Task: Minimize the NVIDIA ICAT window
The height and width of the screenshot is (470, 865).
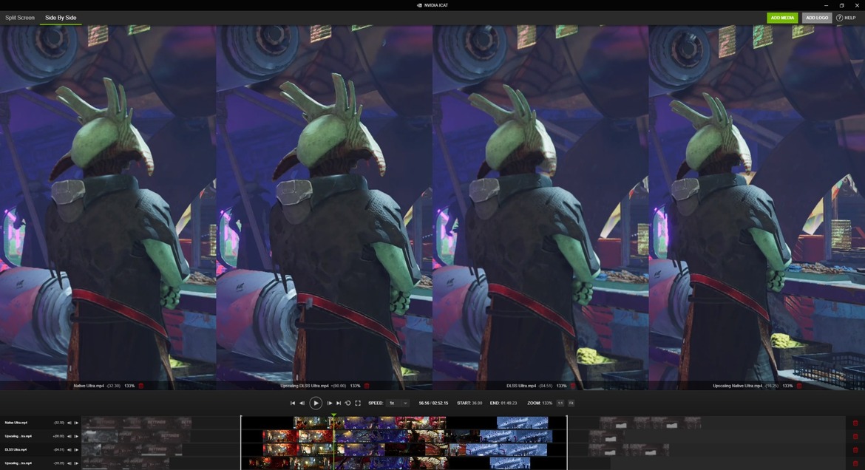Action: click(x=826, y=5)
